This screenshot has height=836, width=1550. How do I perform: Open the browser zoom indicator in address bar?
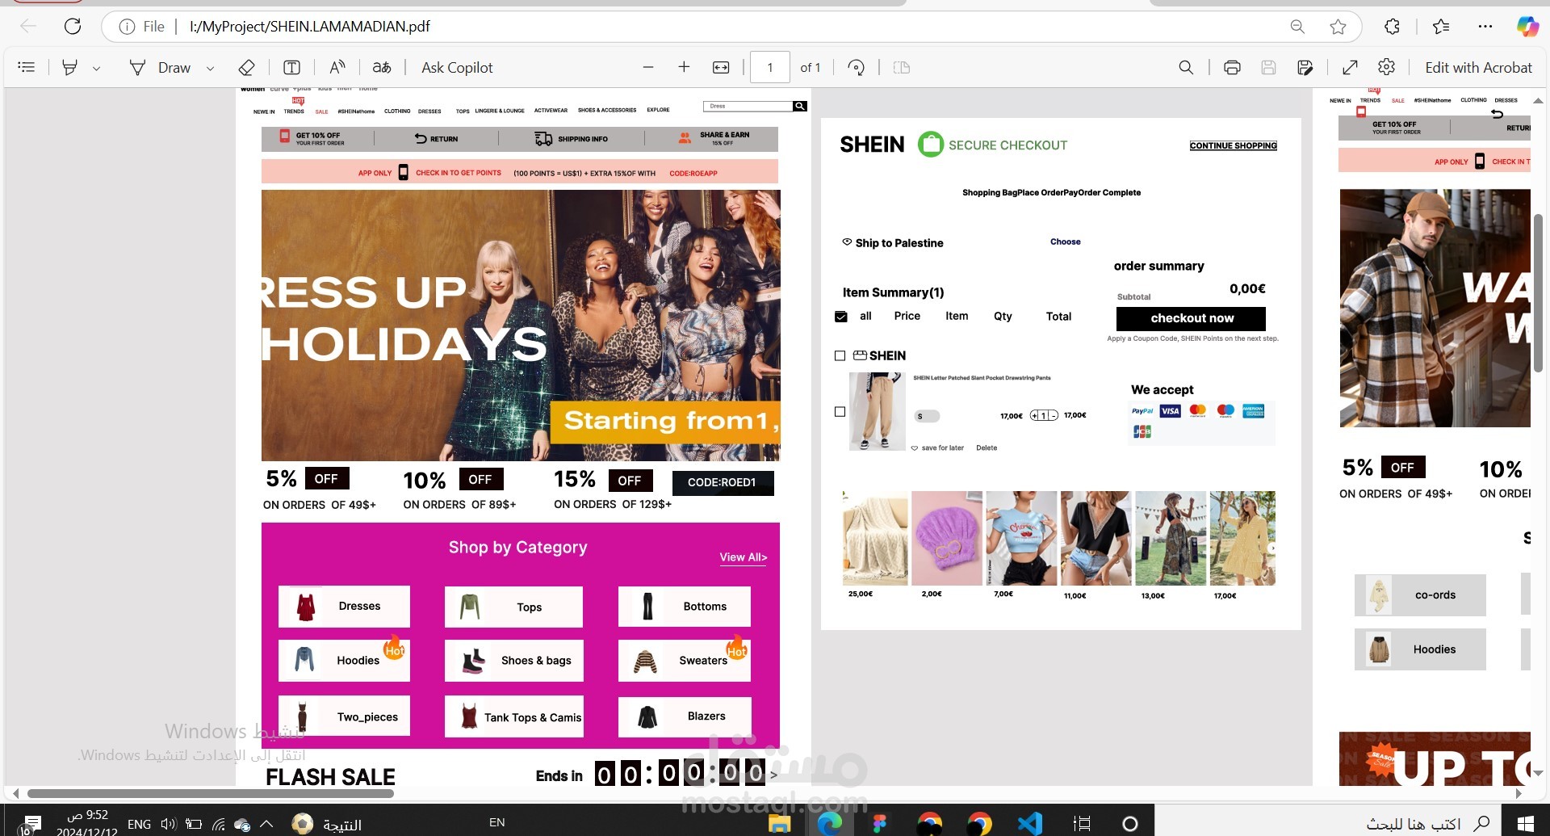pos(1297,27)
